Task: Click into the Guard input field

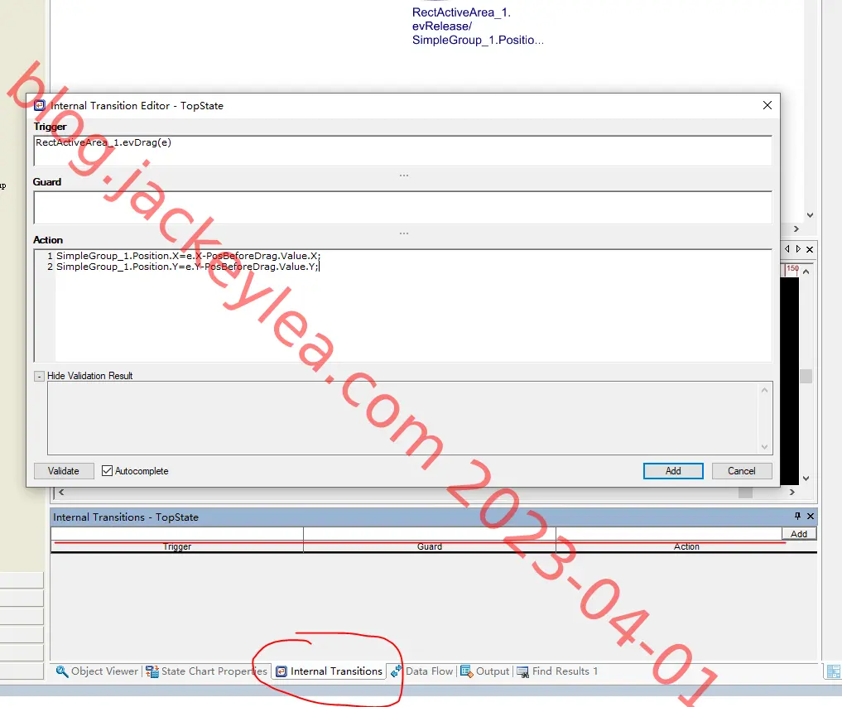Action: click(x=402, y=207)
